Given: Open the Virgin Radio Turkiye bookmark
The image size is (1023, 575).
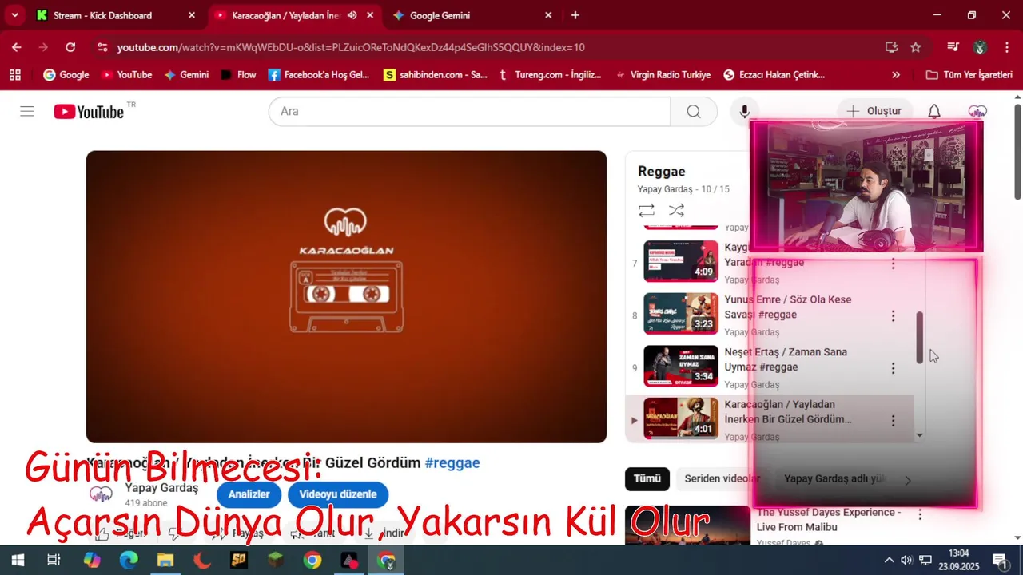Looking at the screenshot, I should [663, 75].
